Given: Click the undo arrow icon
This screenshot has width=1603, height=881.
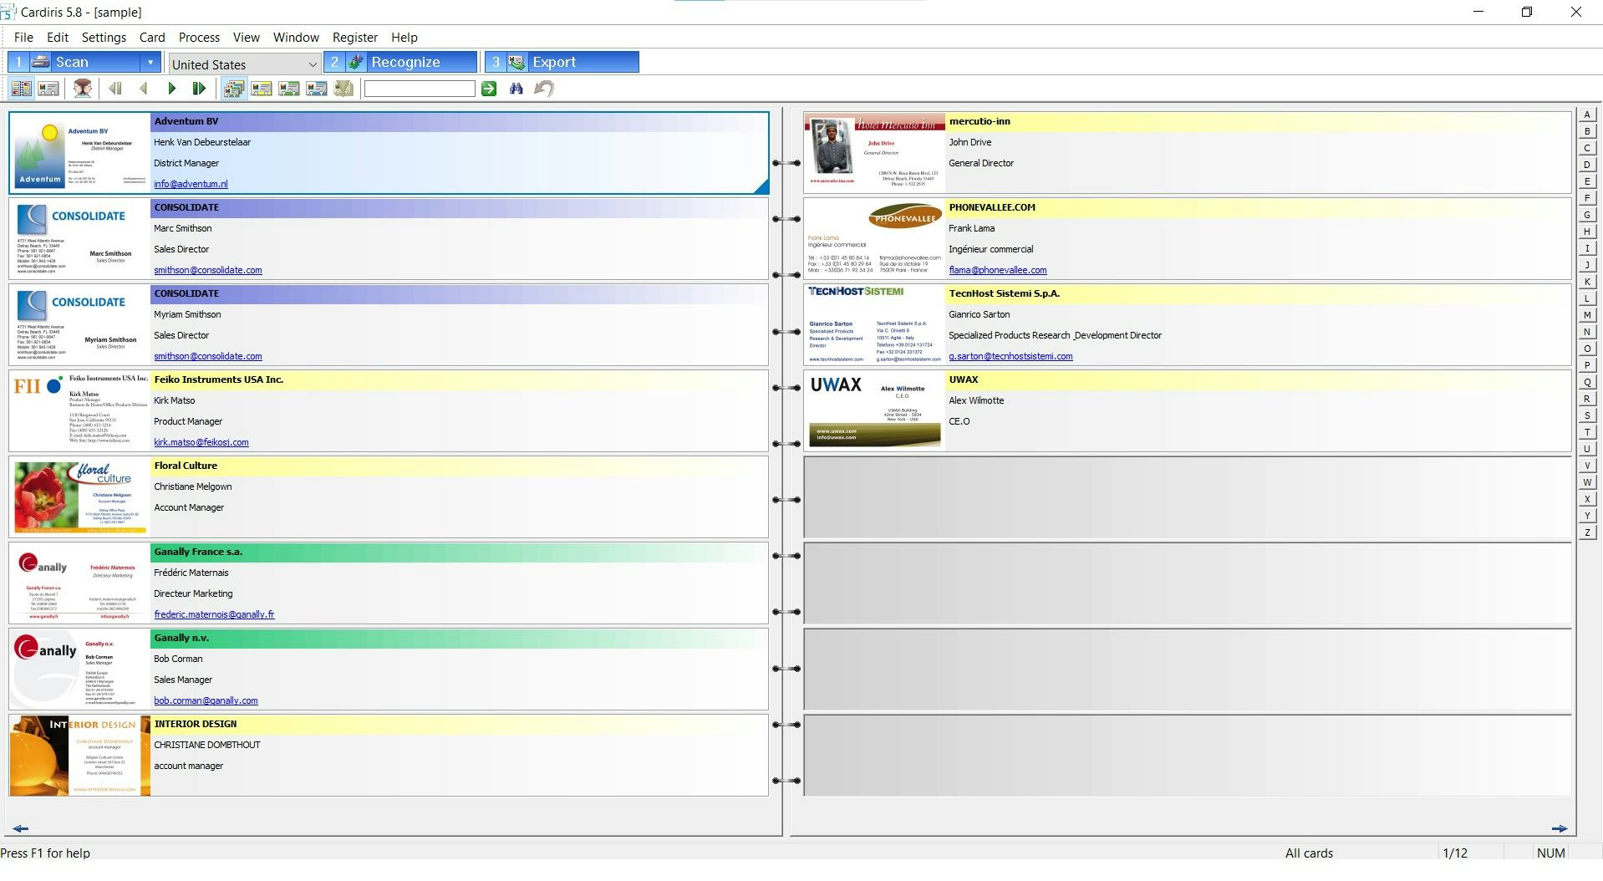Looking at the screenshot, I should (x=544, y=89).
